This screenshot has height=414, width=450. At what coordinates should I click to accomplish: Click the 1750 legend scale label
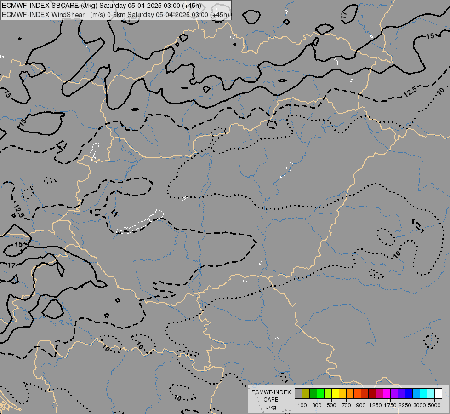pos(390,405)
